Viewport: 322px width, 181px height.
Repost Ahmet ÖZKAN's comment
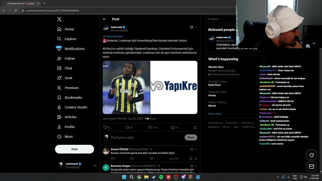[x=132, y=158]
